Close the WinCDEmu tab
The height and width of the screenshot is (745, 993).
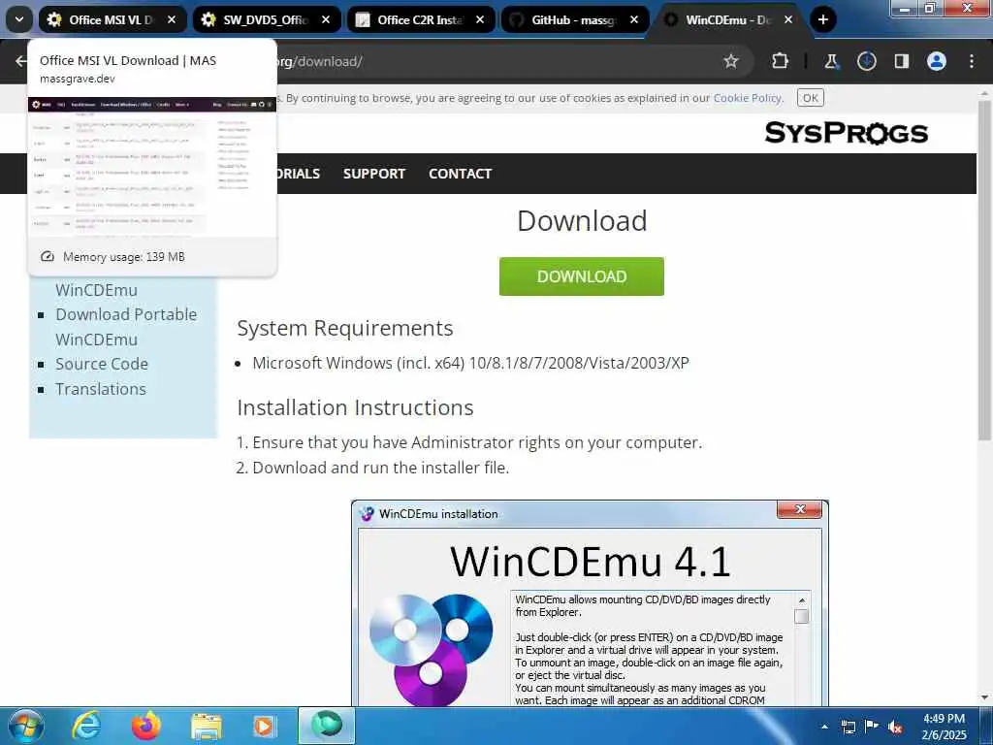click(x=788, y=19)
